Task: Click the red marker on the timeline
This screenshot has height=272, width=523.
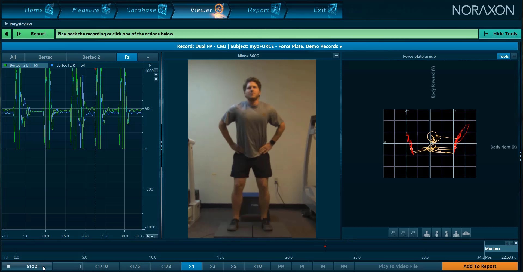Action: point(325,246)
